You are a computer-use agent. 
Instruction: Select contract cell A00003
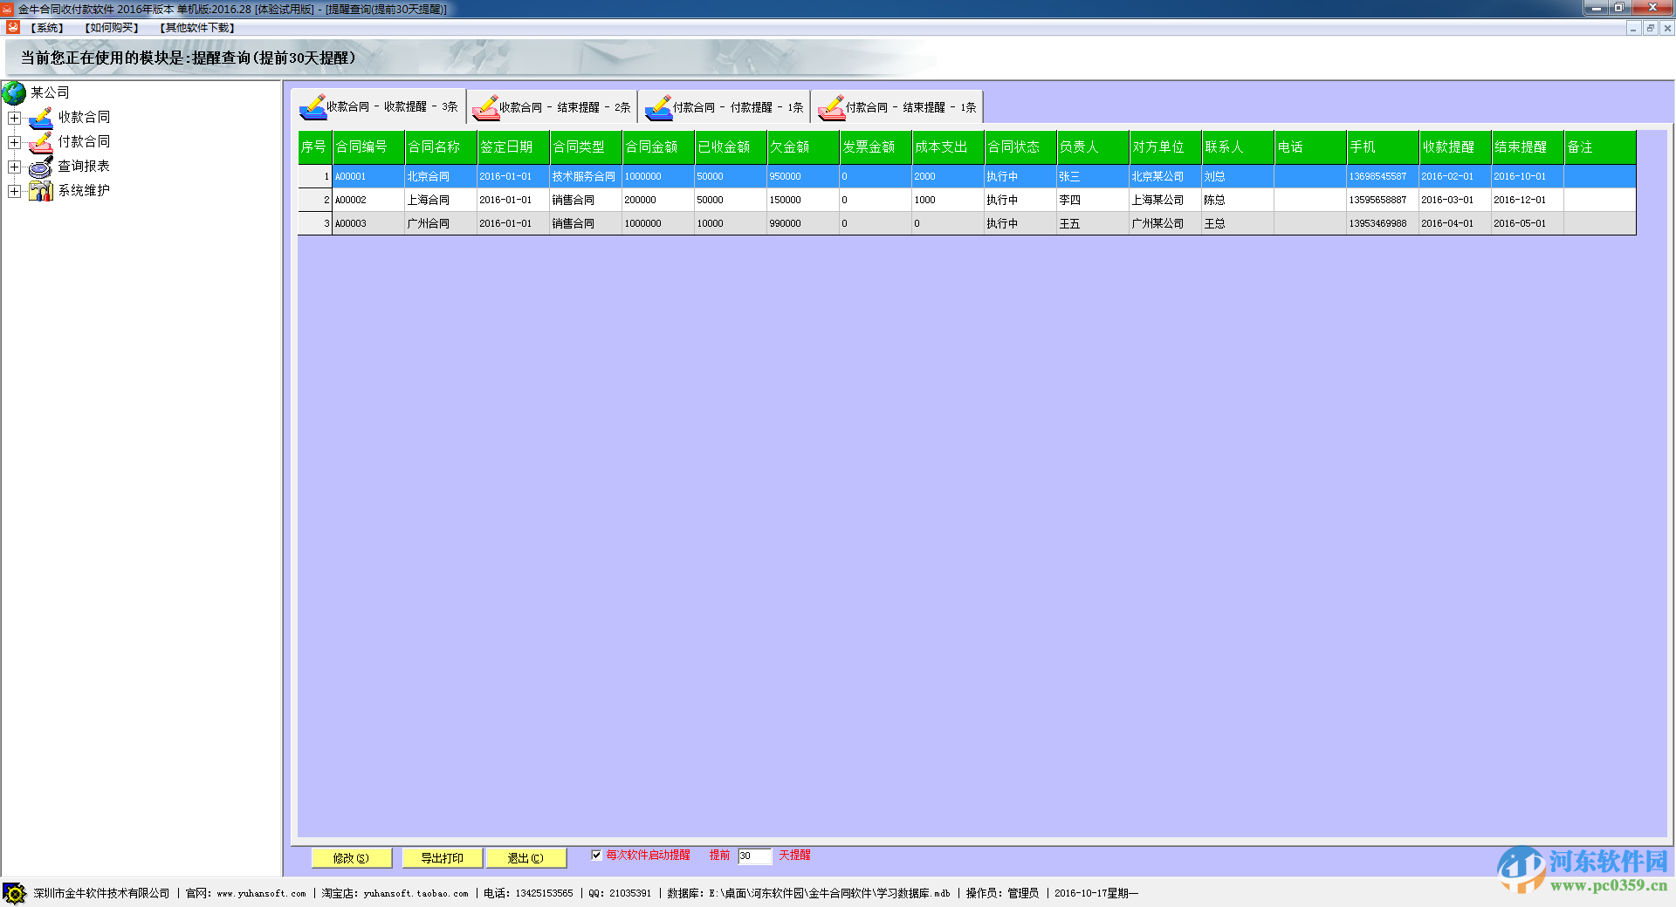[x=368, y=223]
